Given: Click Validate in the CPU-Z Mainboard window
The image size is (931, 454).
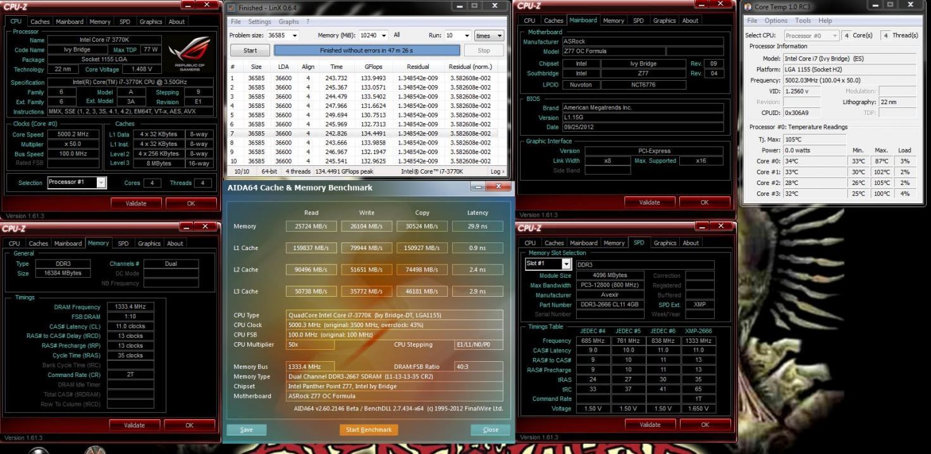Looking at the screenshot, I should click(650, 203).
